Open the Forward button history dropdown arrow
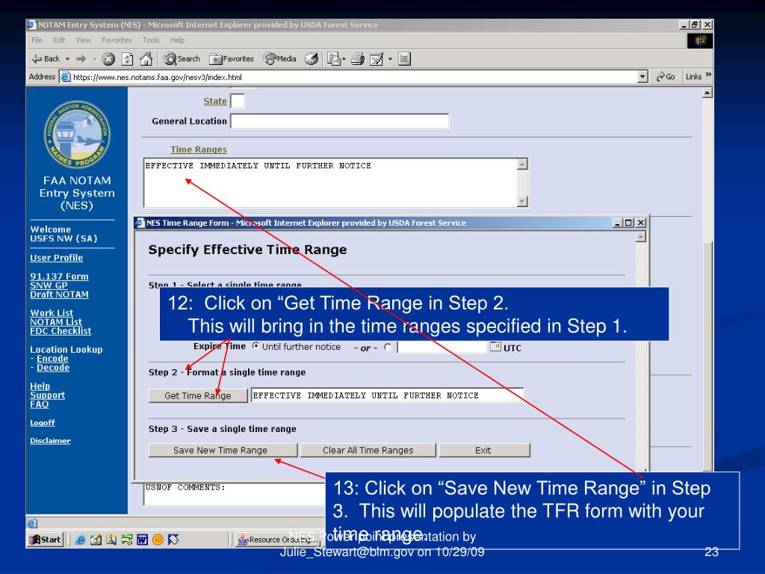 point(95,59)
